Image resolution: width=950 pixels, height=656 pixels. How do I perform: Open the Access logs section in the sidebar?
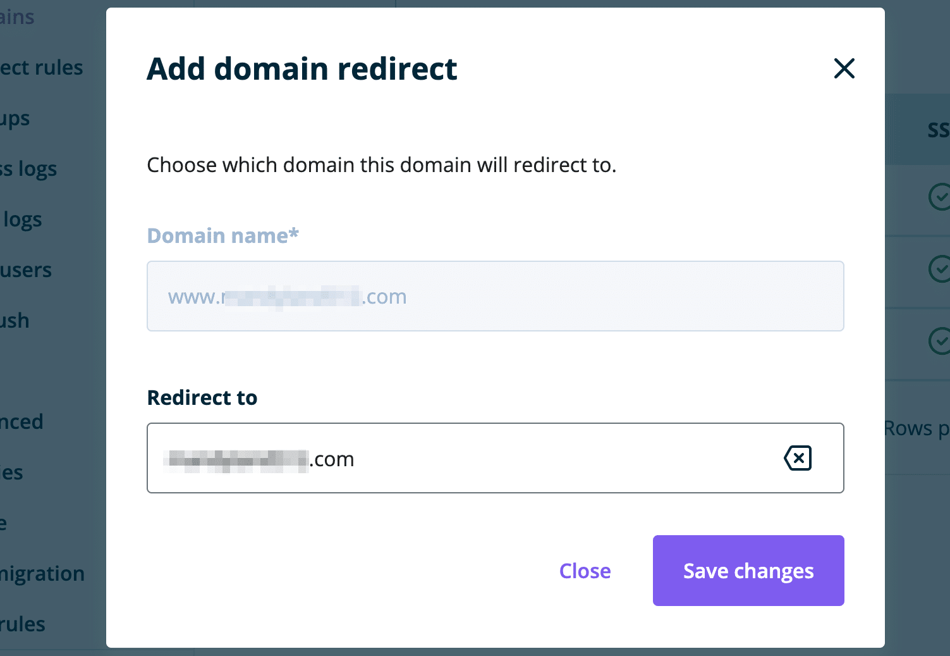(x=28, y=168)
